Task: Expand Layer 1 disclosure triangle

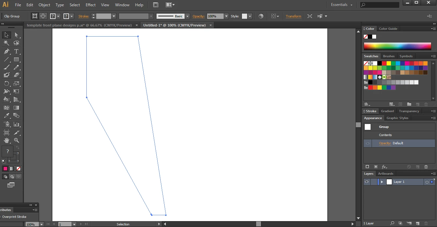Action: pos(382,182)
